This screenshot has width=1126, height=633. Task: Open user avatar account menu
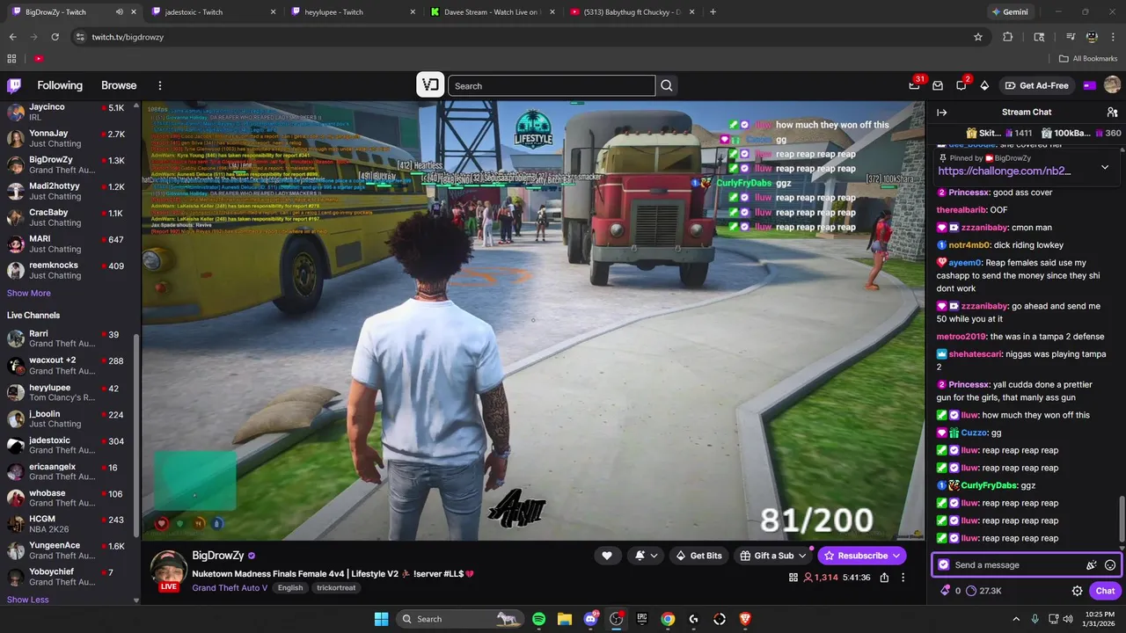point(1112,85)
